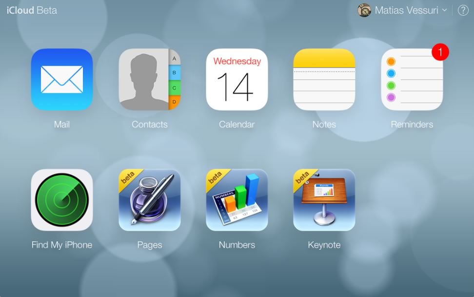Screen dimensions: 474x297
Task: Click the red badge on Reminders
Action: [x=440, y=52]
